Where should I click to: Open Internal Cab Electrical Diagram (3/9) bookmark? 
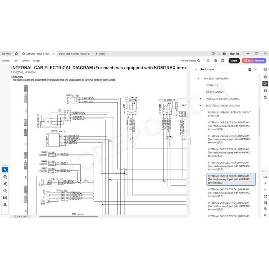coord(229,153)
